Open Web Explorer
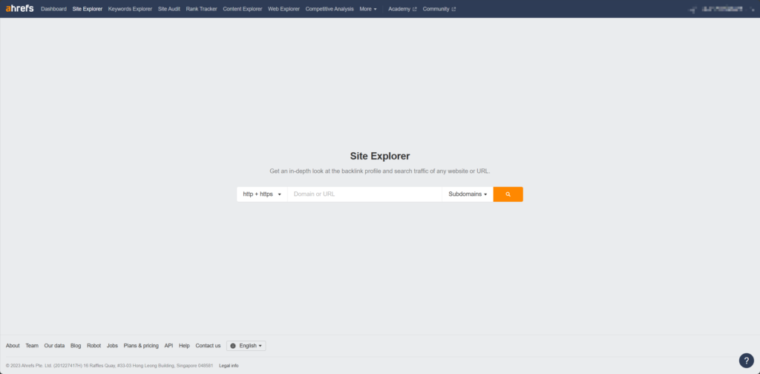Viewport: 760px width, 374px height. (284, 9)
